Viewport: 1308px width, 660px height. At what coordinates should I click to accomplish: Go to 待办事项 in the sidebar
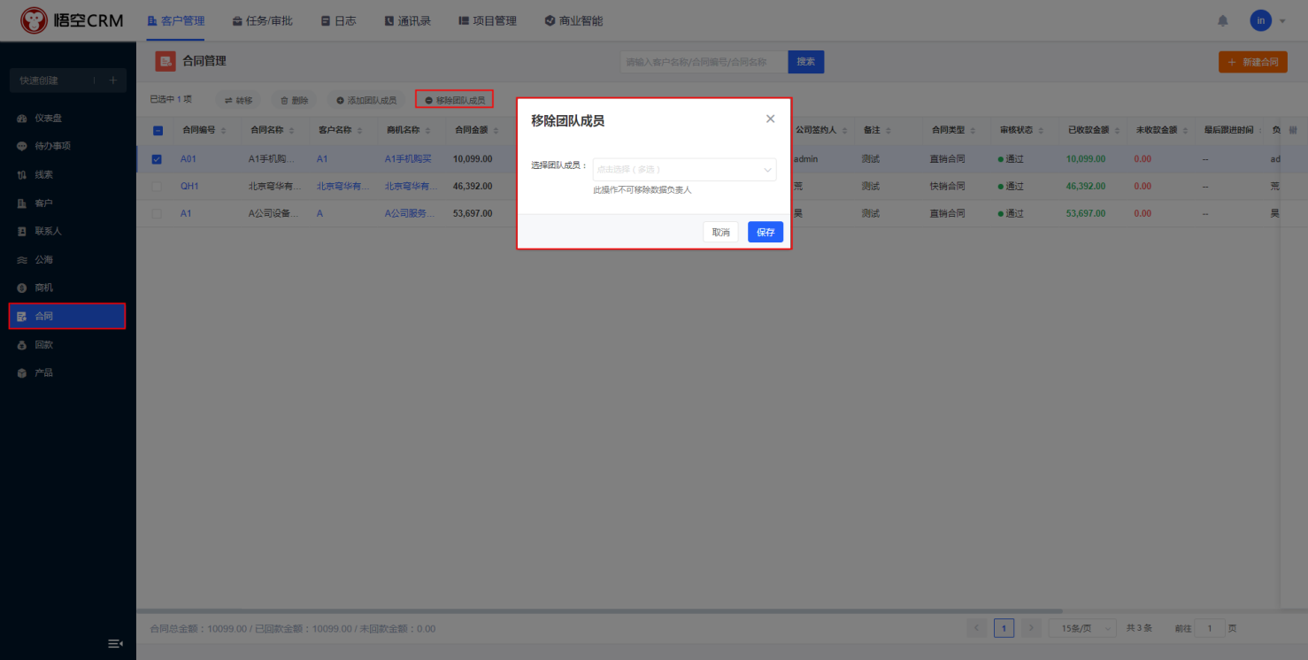coord(52,146)
